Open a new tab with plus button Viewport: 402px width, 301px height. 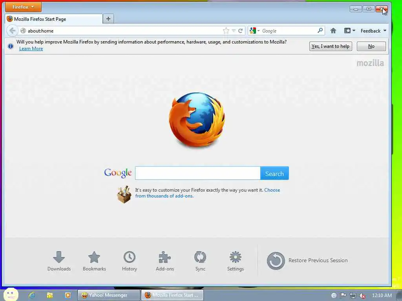coord(108,19)
